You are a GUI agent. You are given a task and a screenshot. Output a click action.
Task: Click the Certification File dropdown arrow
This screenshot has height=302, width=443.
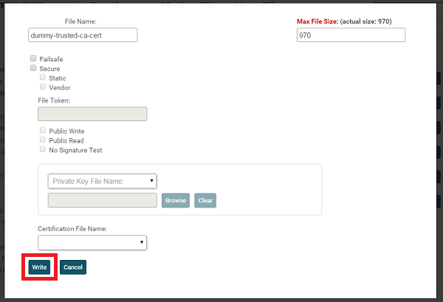coord(141,243)
